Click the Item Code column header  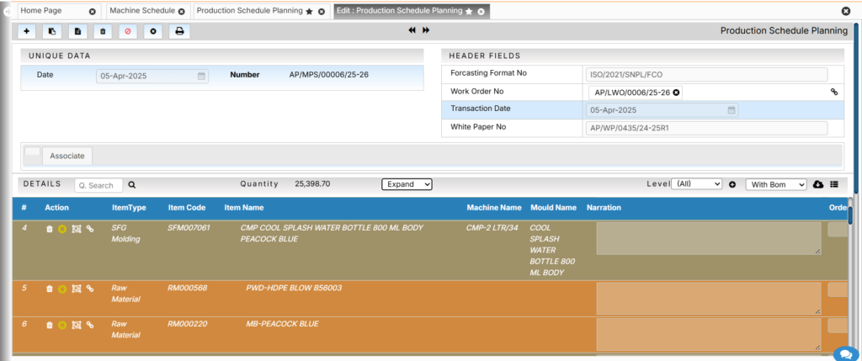click(187, 208)
